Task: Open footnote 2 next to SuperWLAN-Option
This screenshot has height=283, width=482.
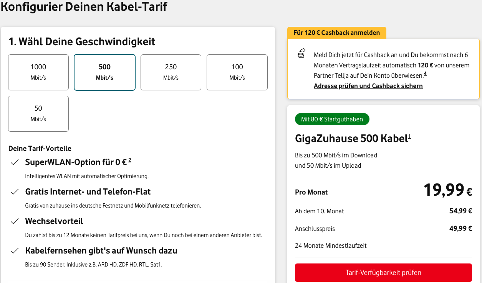Action: (130, 160)
